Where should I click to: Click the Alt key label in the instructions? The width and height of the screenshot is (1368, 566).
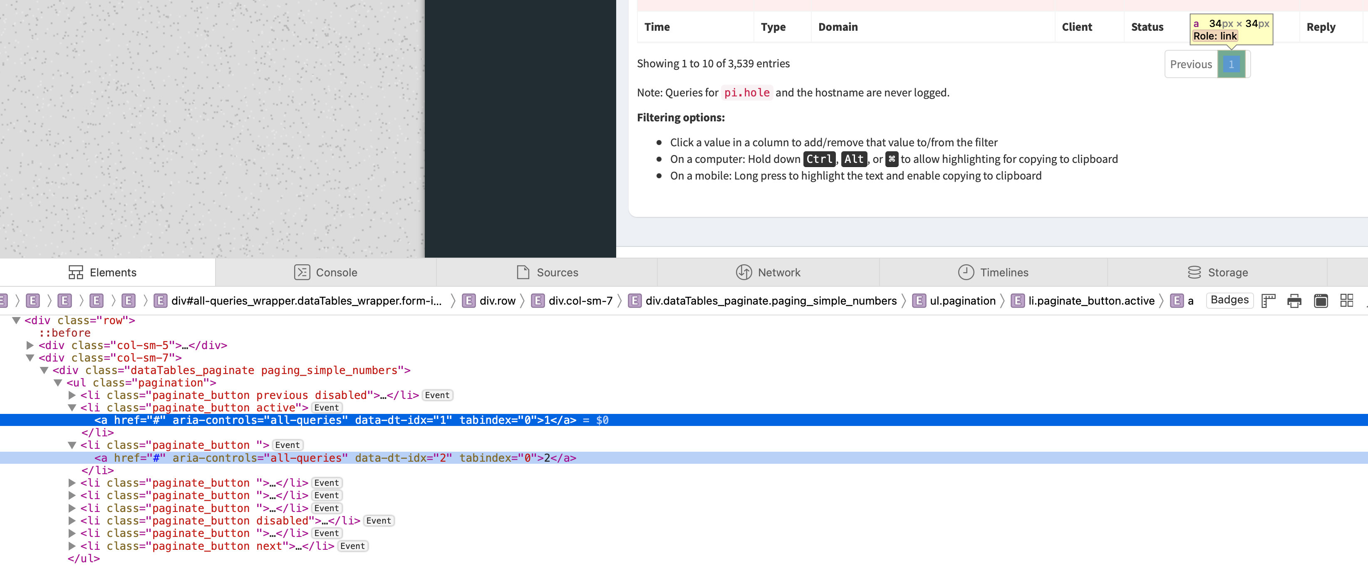(x=854, y=159)
